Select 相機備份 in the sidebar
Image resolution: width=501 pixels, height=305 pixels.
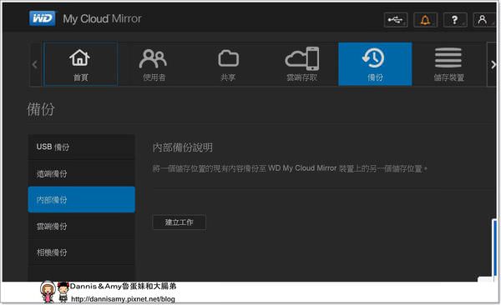82,252
